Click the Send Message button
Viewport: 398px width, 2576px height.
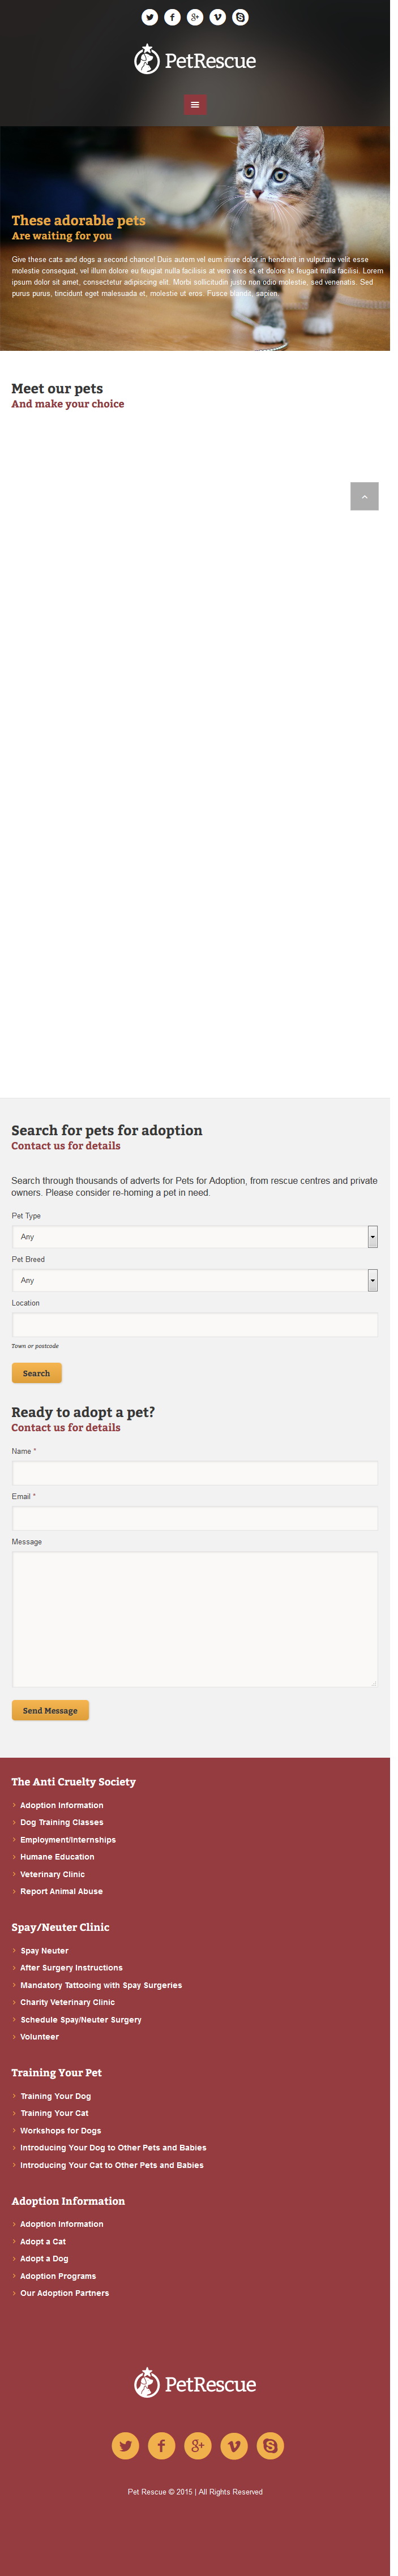[x=50, y=1710]
